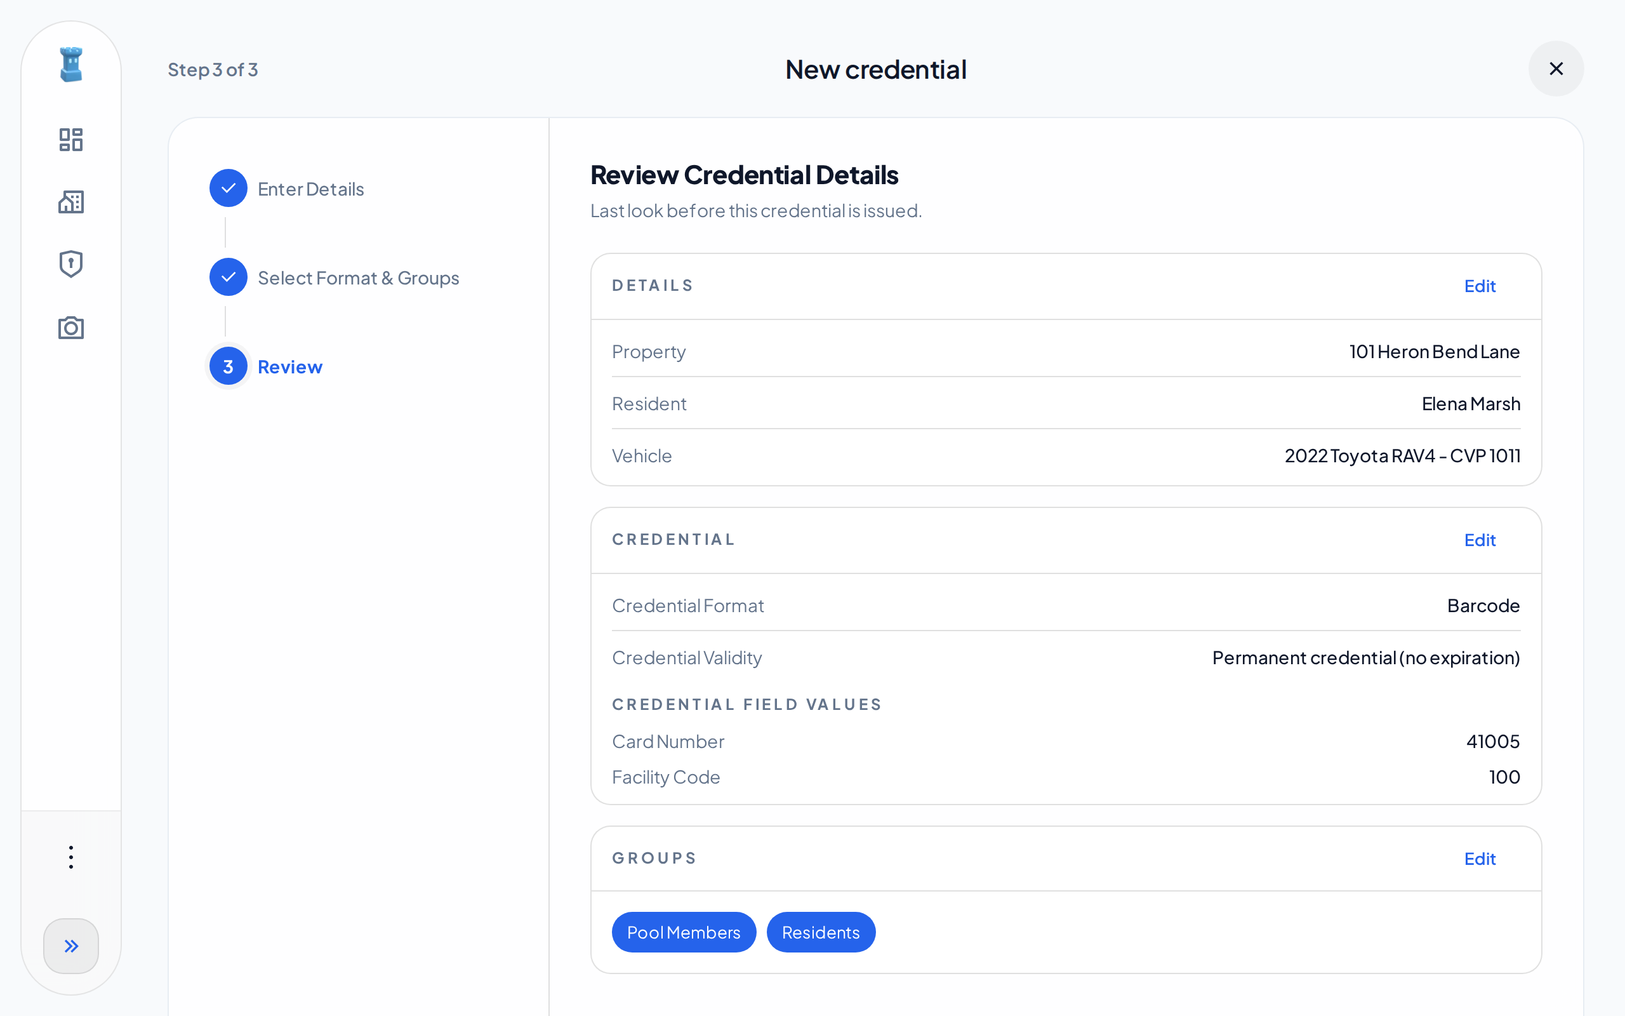Click the card number 41005
The width and height of the screenshot is (1625, 1016).
(x=1493, y=741)
